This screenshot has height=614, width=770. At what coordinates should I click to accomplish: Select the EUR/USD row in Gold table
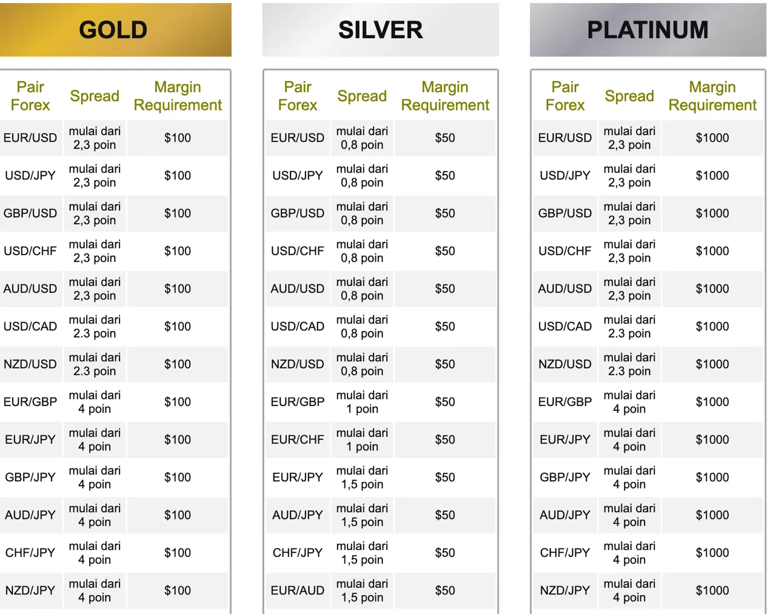click(114, 138)
